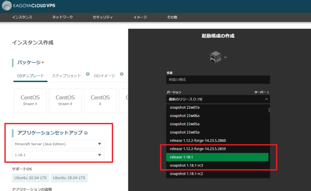Click the Ubuntu 18.04 LTS tag

pyautogui.click(x=69, y=178)
